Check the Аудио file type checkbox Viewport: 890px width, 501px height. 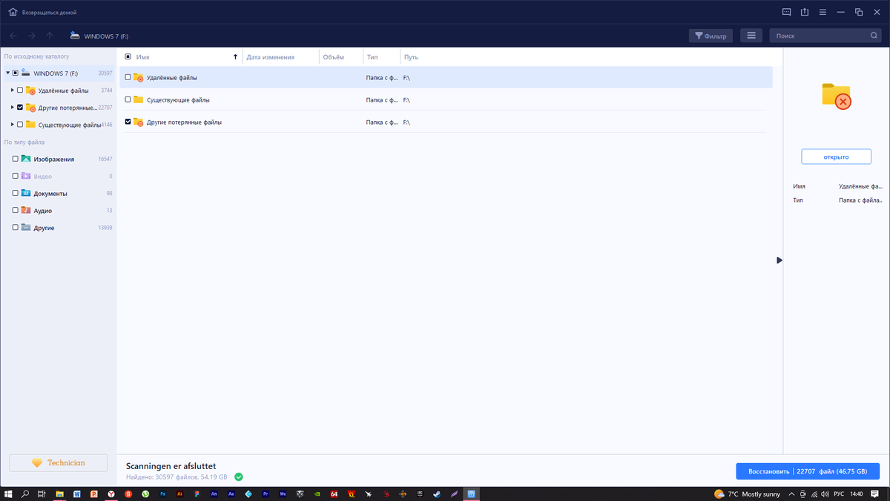pyautogui.click(x=16, y=210)
